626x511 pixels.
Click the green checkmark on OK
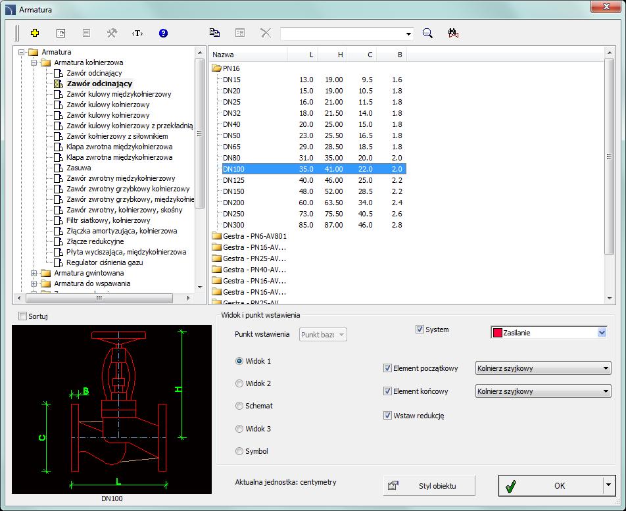(511, 486)
